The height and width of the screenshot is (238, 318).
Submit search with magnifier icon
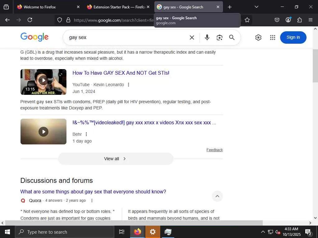(232, 37)
